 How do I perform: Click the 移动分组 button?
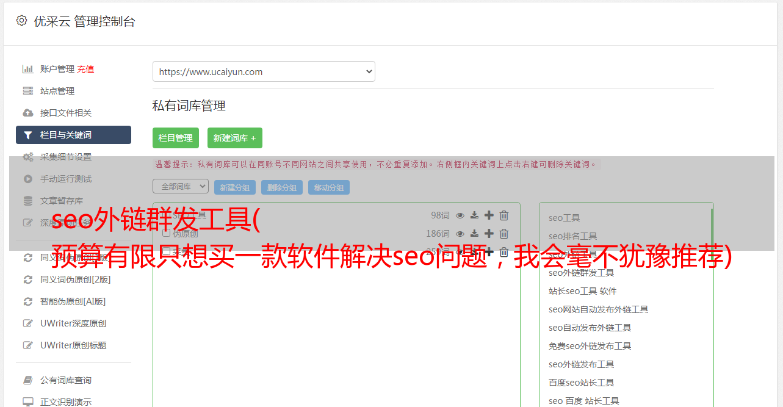(329, 187)
